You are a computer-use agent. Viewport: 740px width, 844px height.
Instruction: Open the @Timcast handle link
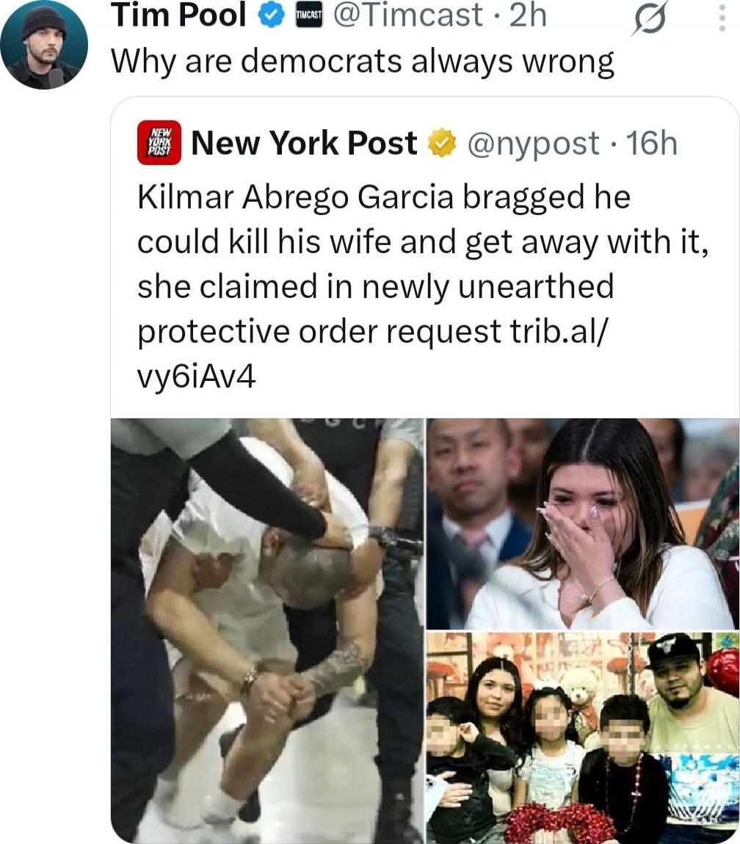click(408, 15)
